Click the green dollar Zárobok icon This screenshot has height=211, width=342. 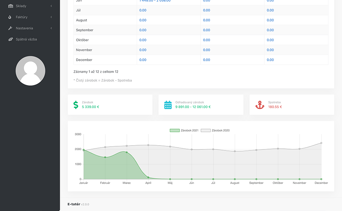coord(76,105)
